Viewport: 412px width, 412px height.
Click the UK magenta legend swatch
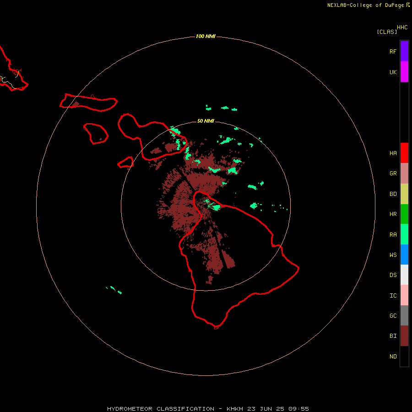(x=404, y=72)
